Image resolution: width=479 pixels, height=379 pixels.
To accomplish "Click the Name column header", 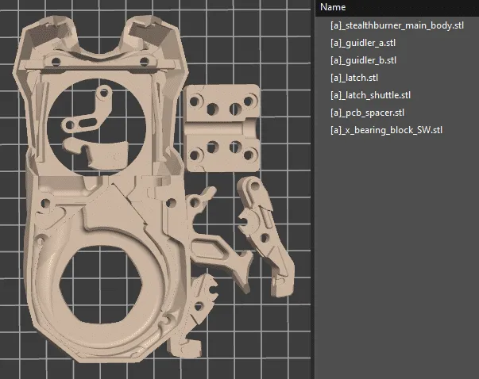I will tap(332, 7).
